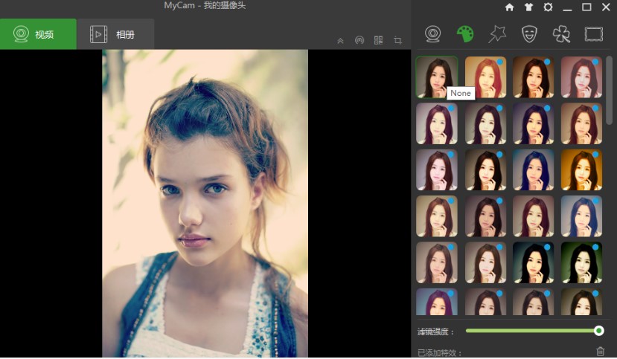This screenshot has height=359, width=617.
Task: Switch to the 相册 tab
Action: pyautogui.click(x=115, y=34)
